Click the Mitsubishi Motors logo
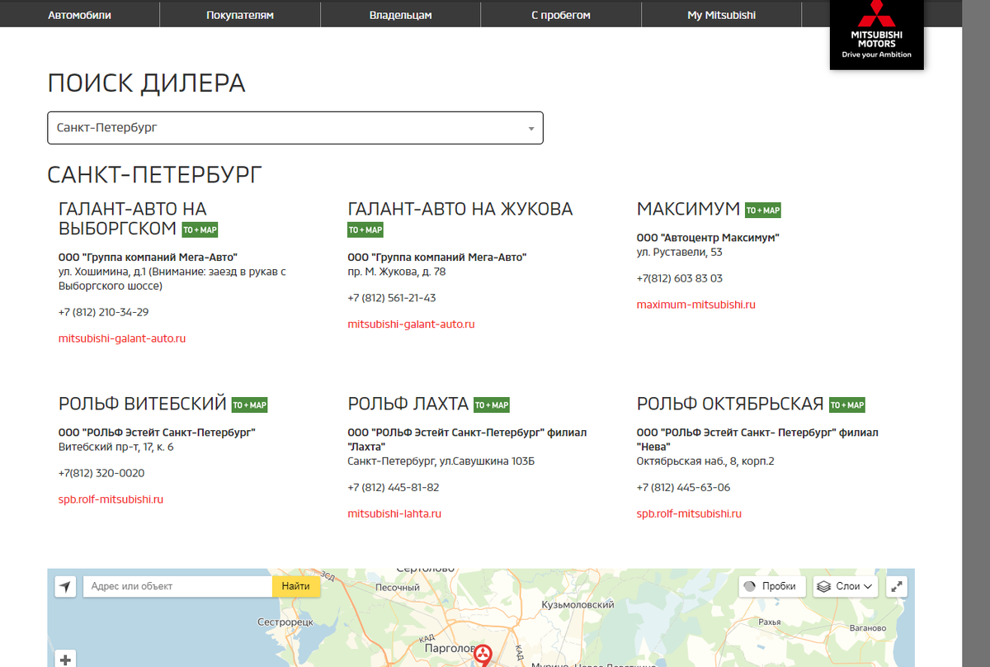 876,33
